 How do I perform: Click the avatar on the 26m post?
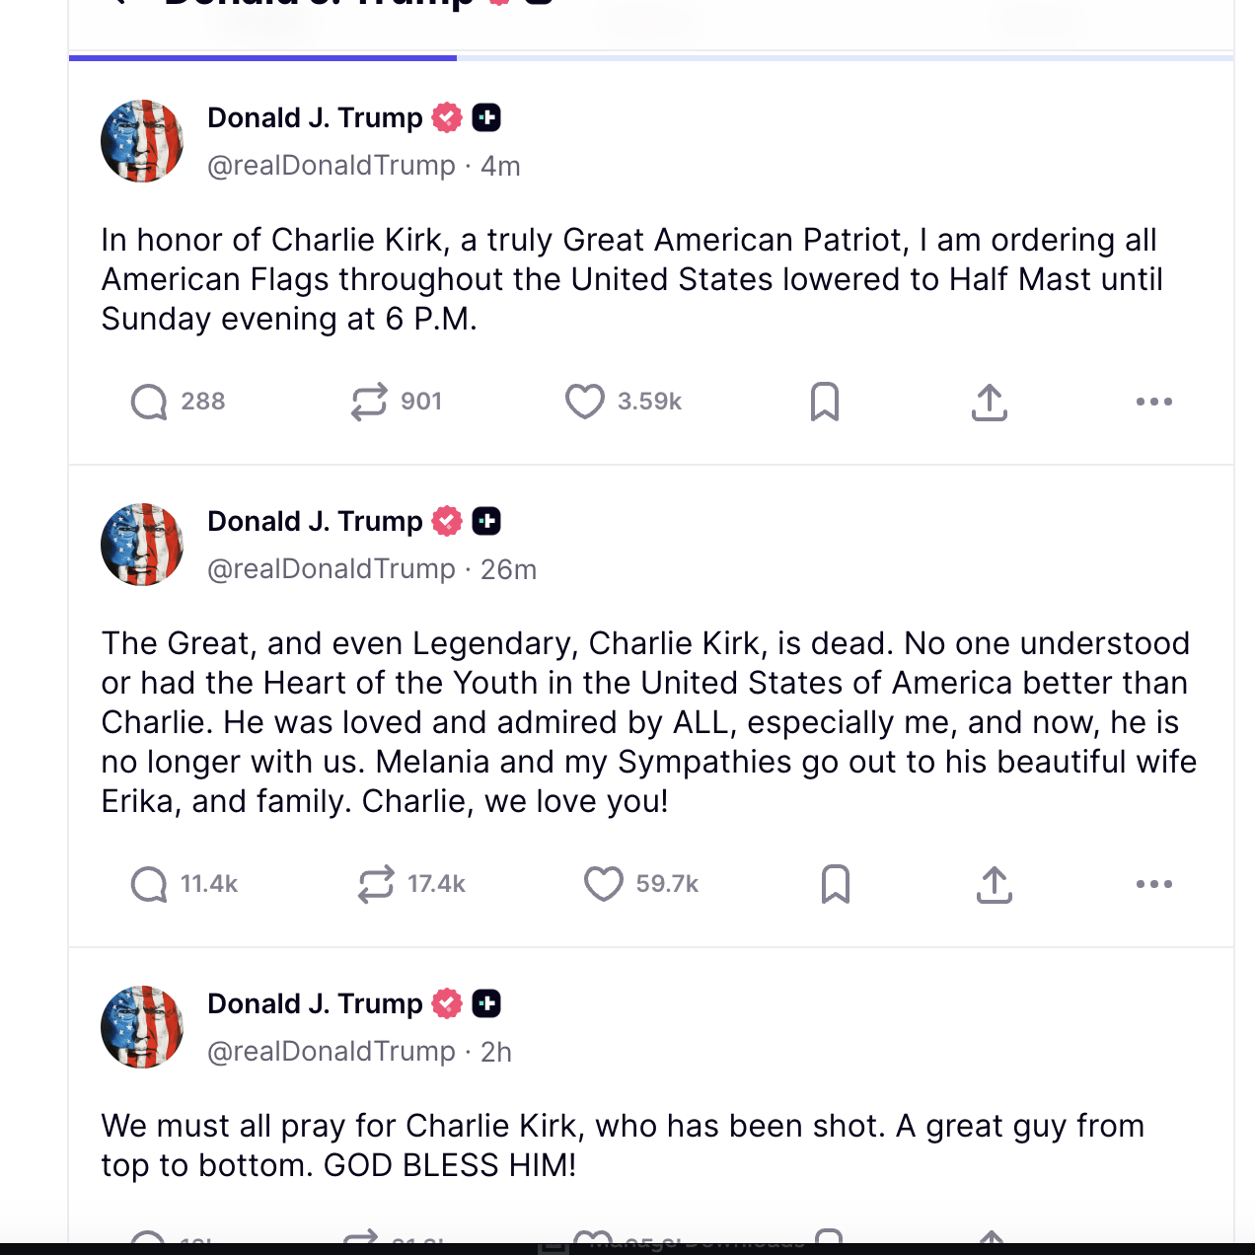click(x=142, y=545)
